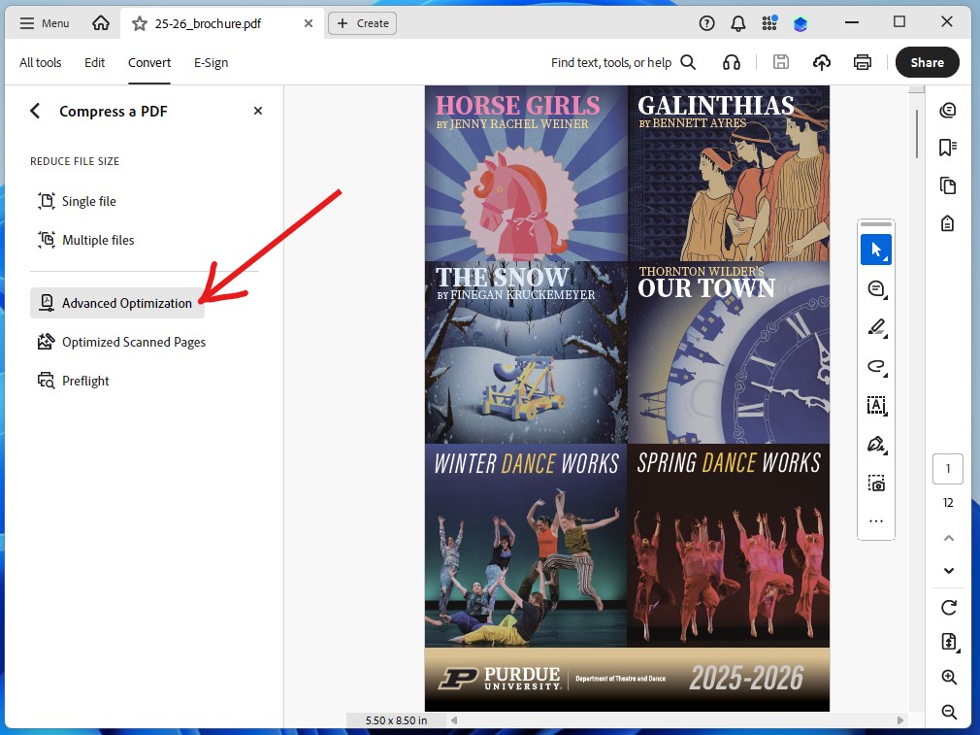980x735 pixels.
Task: Open the Menu
Action: [43, 22]
